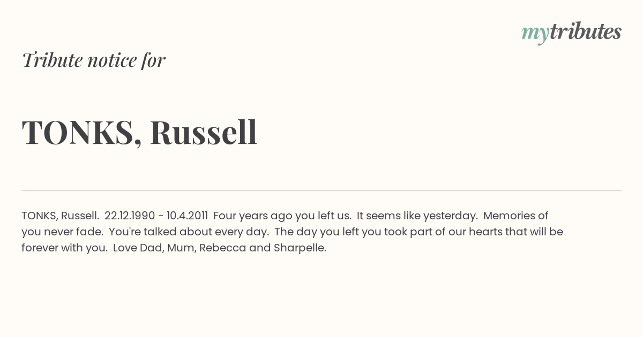This screenshot has height=337, width=643.
Task: Click the 'TONKS, Russell.' text starting the paragraph
Action: pos(60,216)
